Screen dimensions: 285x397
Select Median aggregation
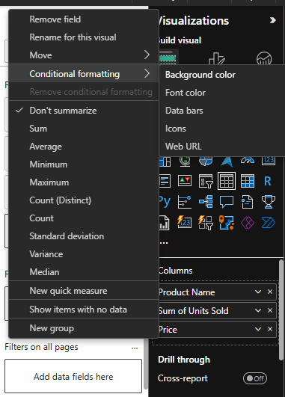click(84, 272)
